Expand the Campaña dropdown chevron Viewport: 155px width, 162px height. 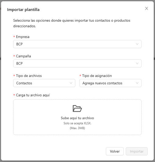click(137, 63)
